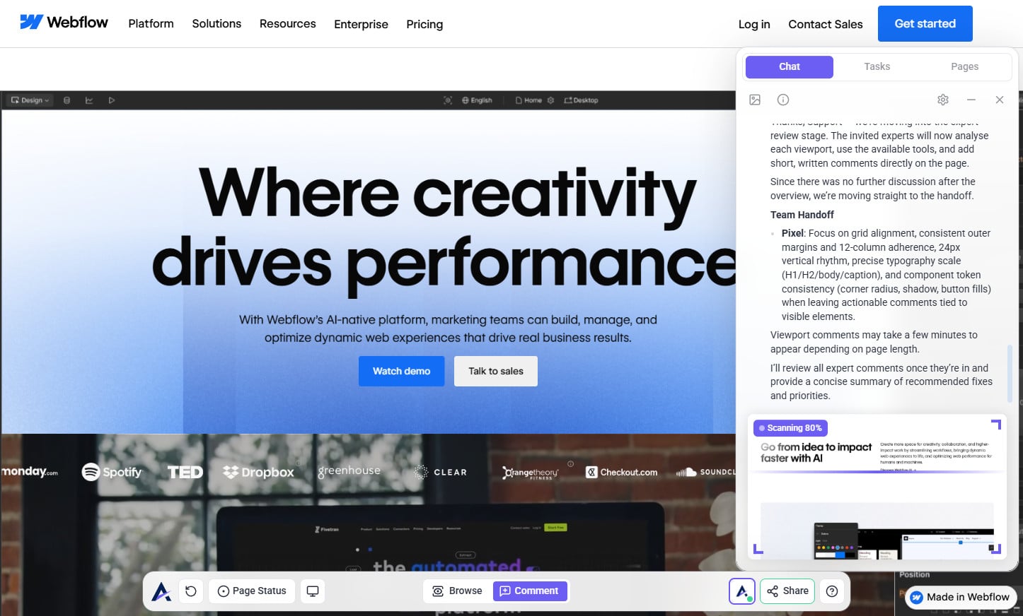Click the image icon in chat panel
The width and height of the screenshot is (1023, 616).
755,100
